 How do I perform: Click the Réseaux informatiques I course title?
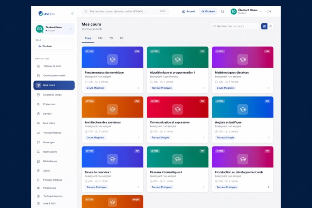[x=166, y=172]
